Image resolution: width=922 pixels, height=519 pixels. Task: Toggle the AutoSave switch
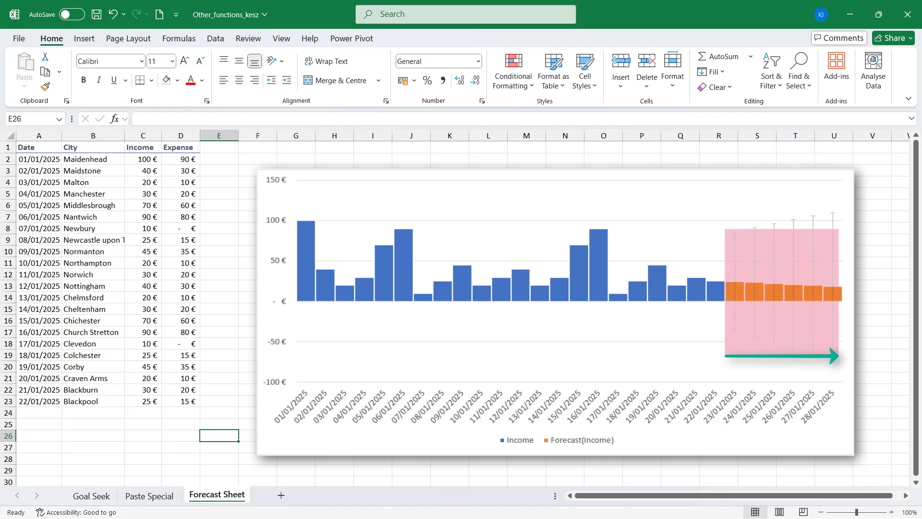point(72,14)
